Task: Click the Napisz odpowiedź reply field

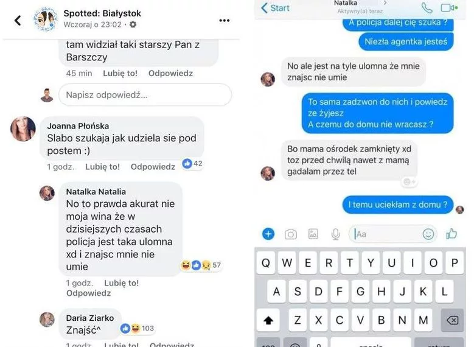Action: tap(145, 95)
